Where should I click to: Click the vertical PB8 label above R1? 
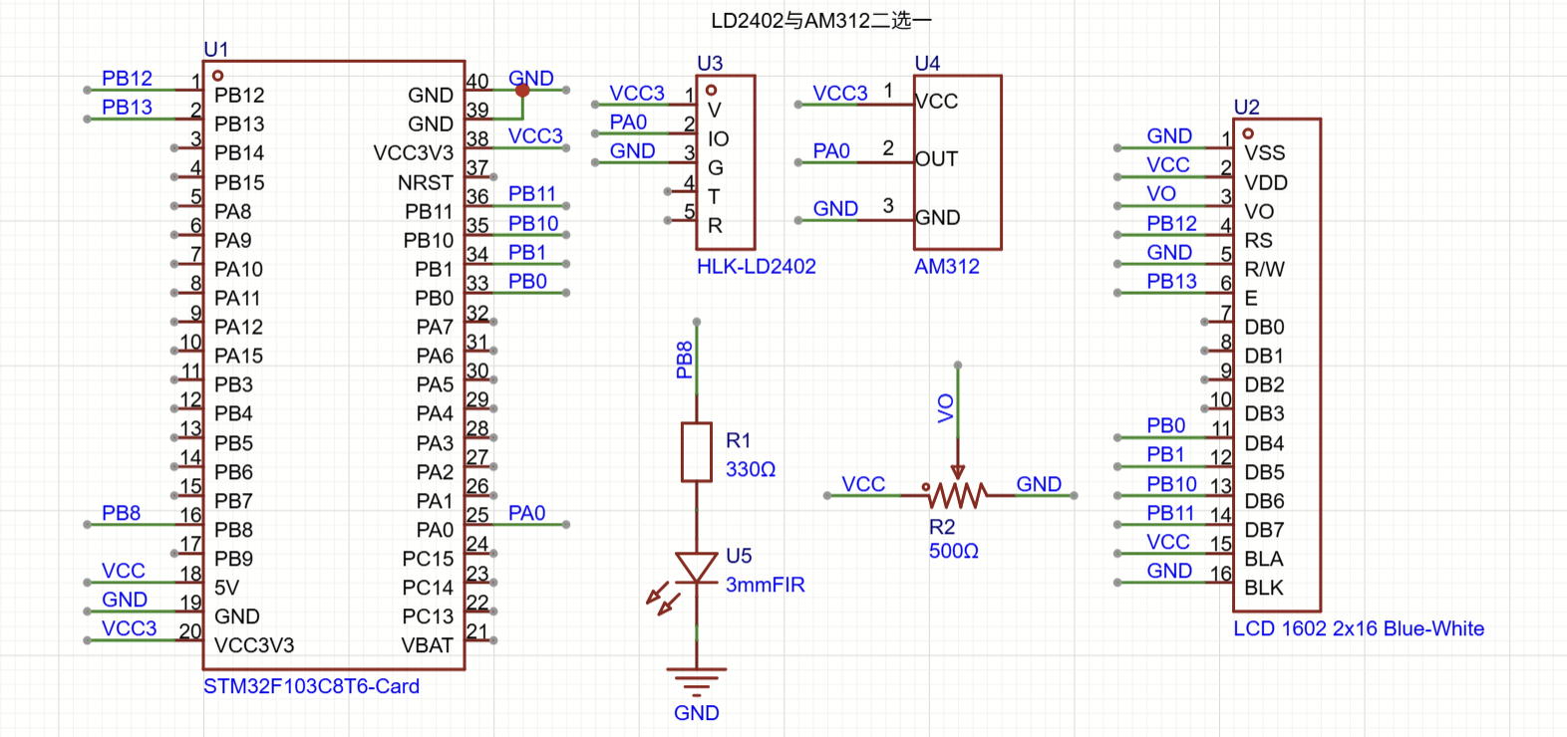click(x=685, y=361)
